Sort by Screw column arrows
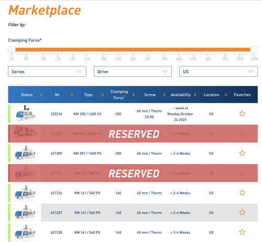Screen dimensions: 262x242 164,95
